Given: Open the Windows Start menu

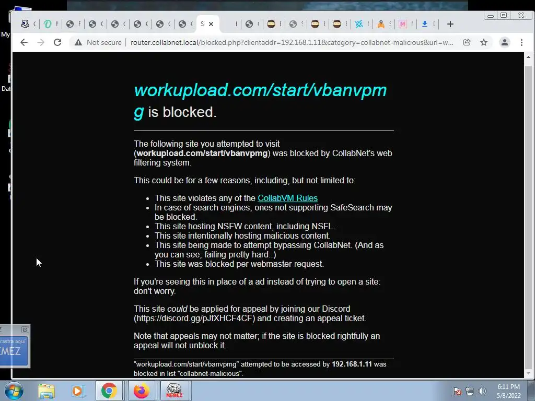Looking at the screenshot, I should (14, 391).
